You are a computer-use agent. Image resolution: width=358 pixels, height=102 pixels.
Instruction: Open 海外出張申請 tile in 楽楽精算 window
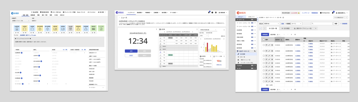[x=40, y=28]
